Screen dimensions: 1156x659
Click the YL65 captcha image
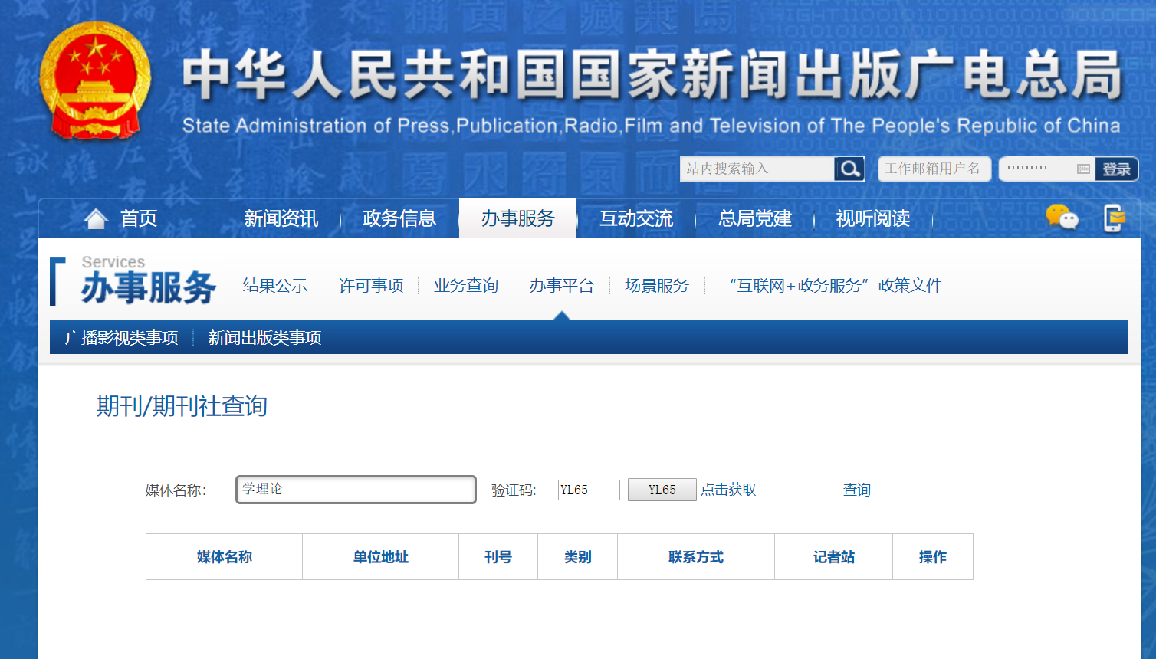[x=662, y=490]
